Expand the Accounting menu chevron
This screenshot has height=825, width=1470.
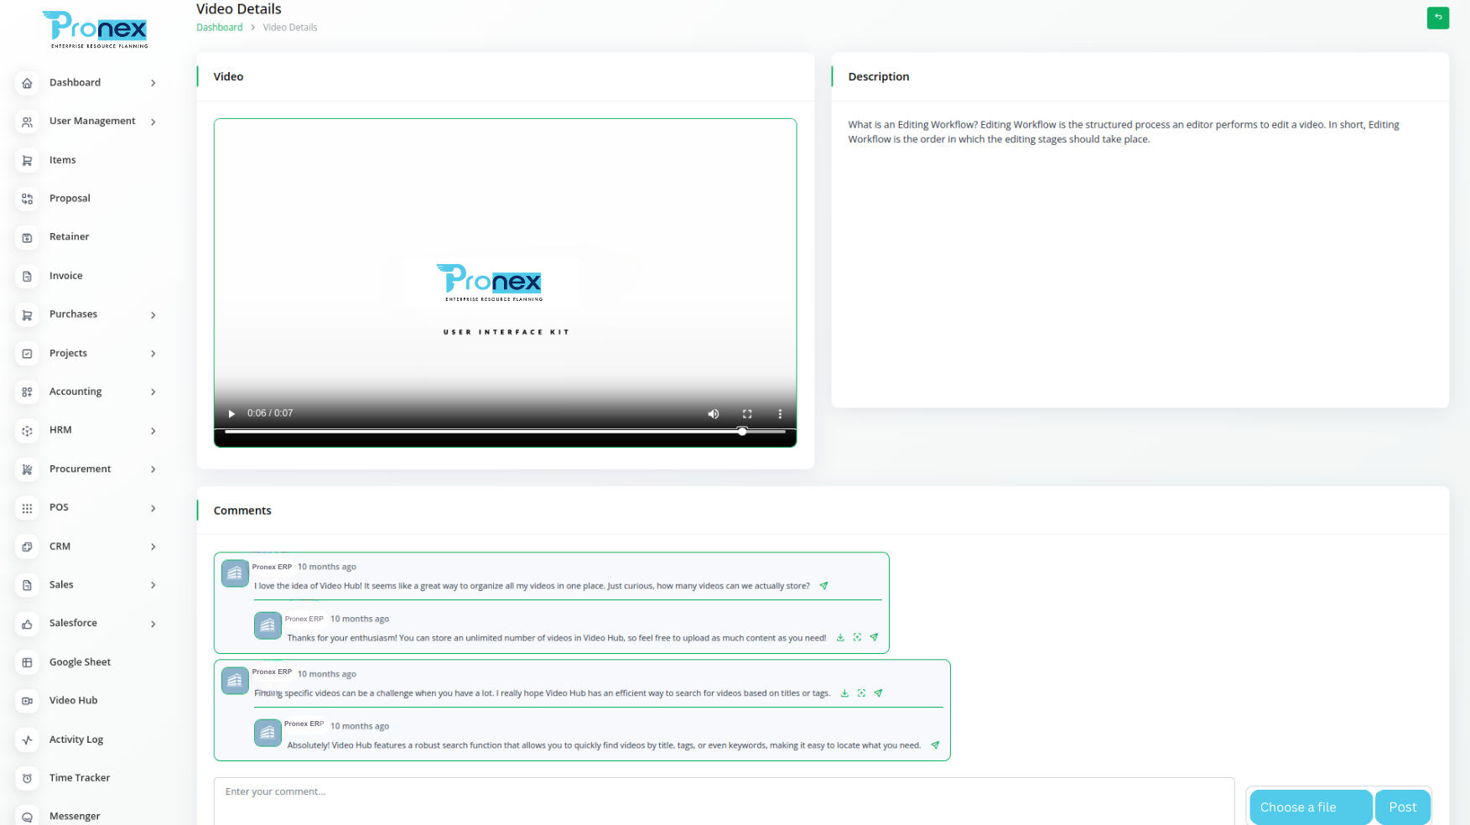(x=153, y=392)
